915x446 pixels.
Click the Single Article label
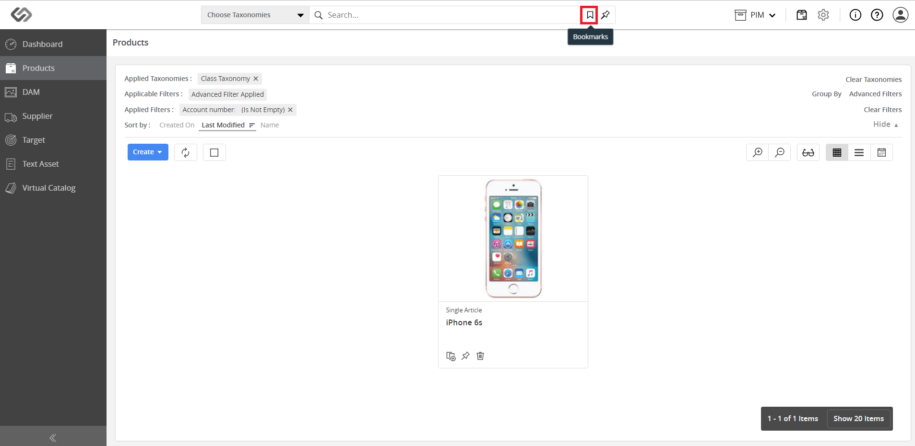[463, 310]
